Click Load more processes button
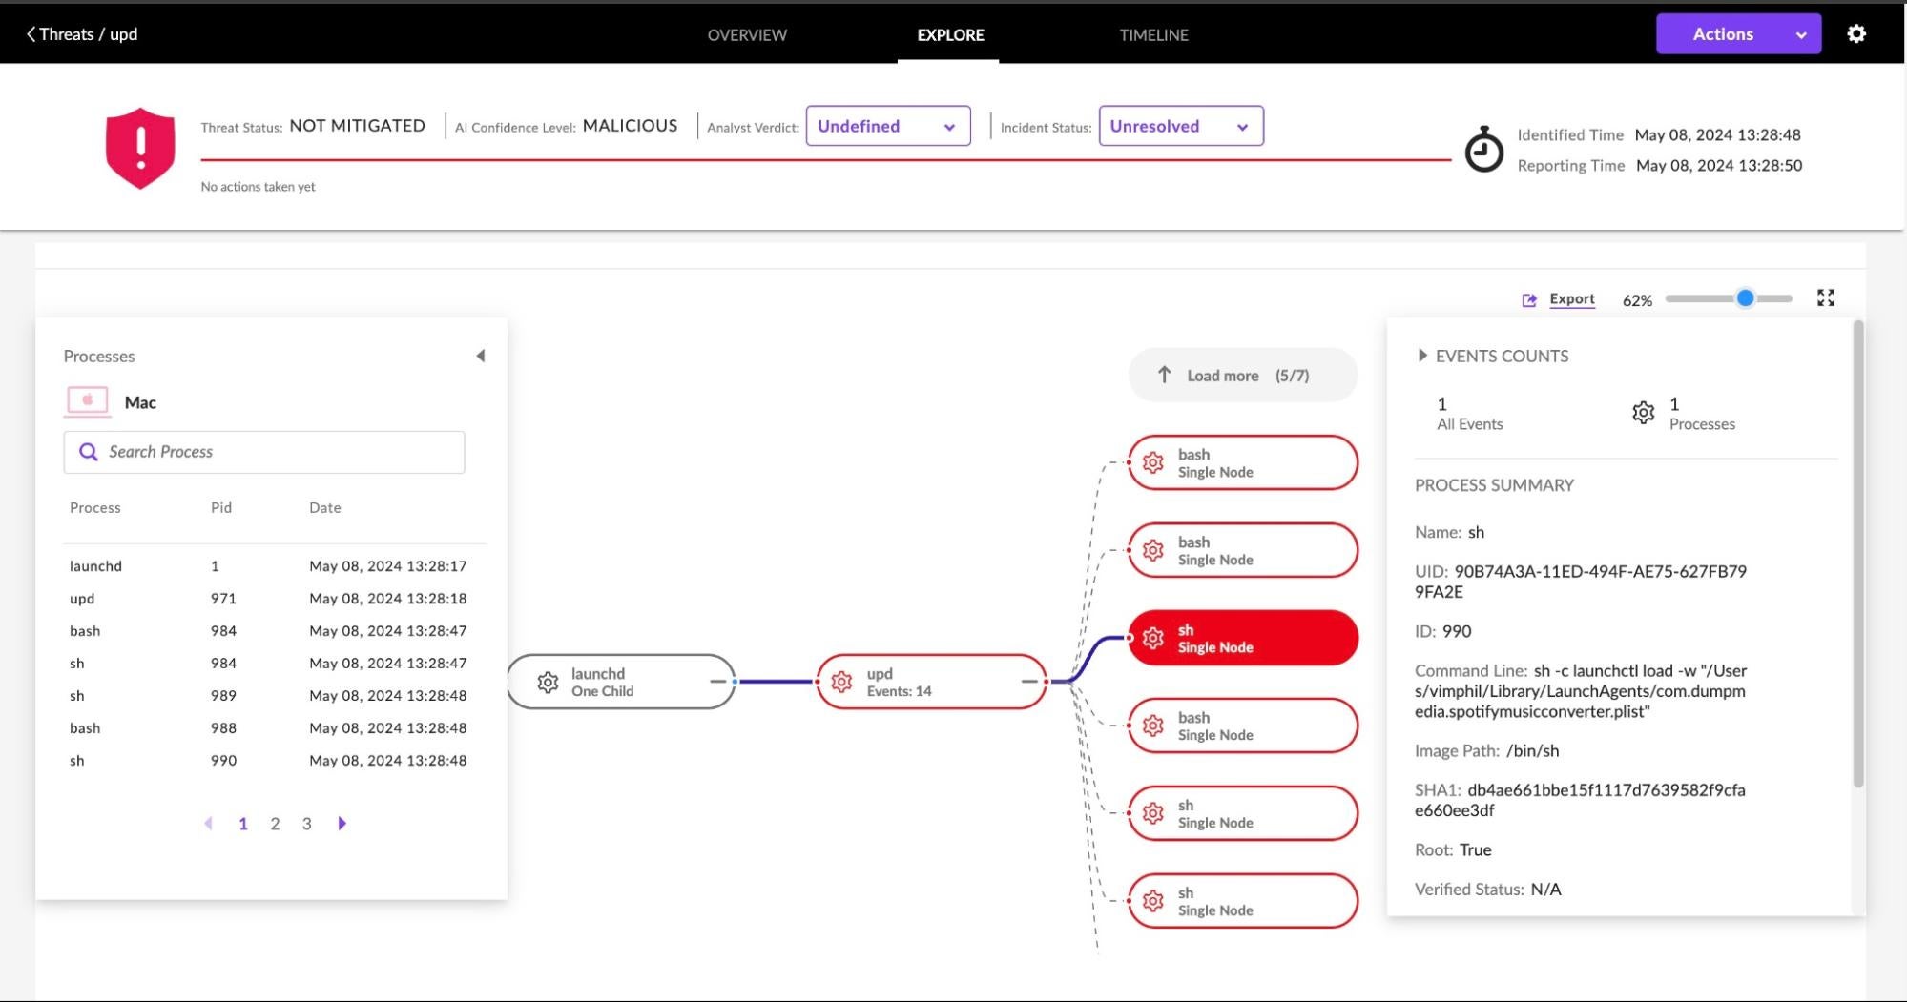 click(x=1242, y=376)
